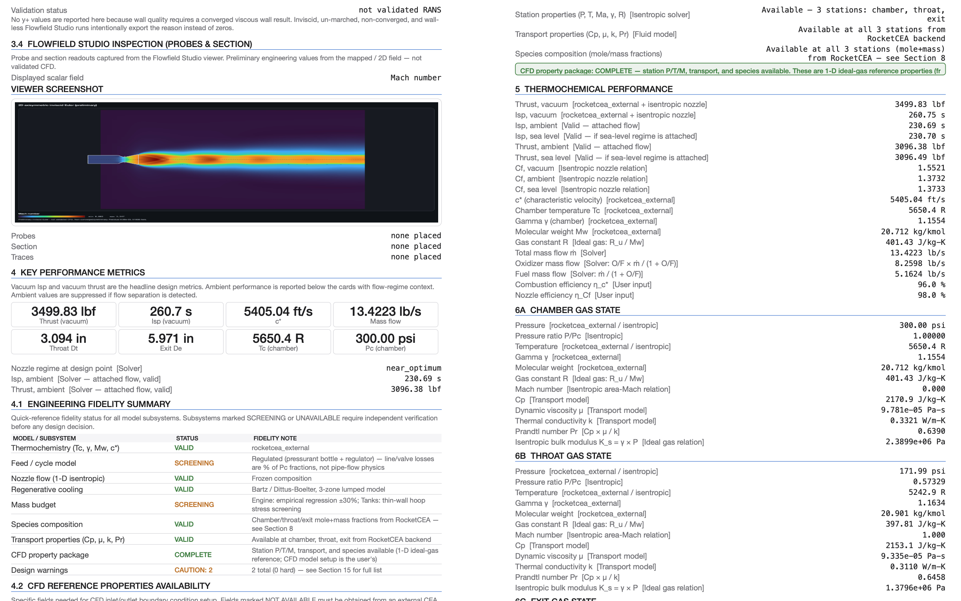Click the Cf, ambient value 1.3732
Image resolution: width=961 pixels, height=601 pixels.
point(932,179)
